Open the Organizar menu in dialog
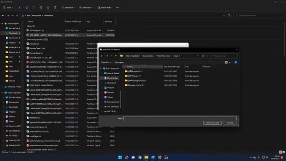This screenshot has height=161, width=286. [106, 62]
